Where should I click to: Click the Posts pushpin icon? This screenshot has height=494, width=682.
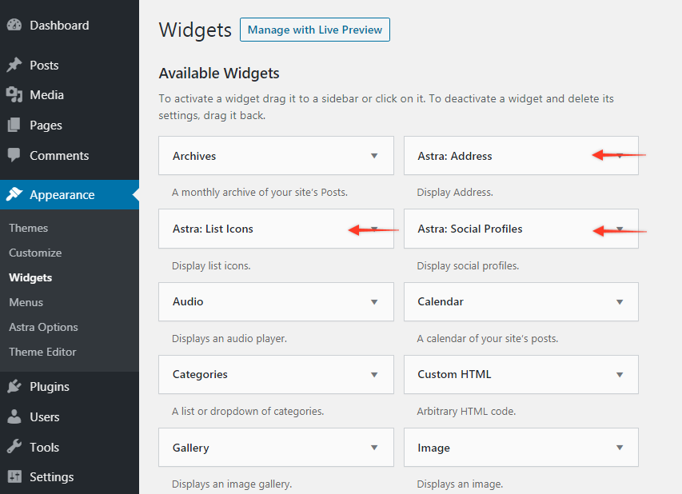point(14,66)
